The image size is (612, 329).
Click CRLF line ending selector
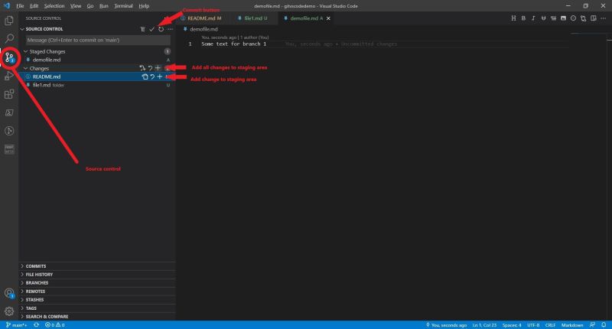click(x=550, y=324)
